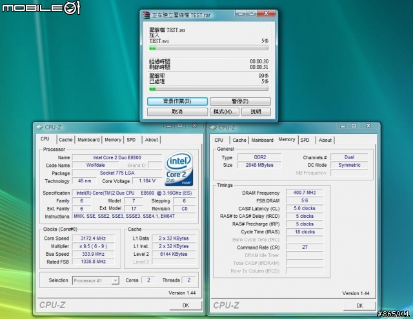The width and height of the screenshot is (413, 319).
Task: Click the Rated FSB value 1335.8 MHz
Action: point(93,262)
